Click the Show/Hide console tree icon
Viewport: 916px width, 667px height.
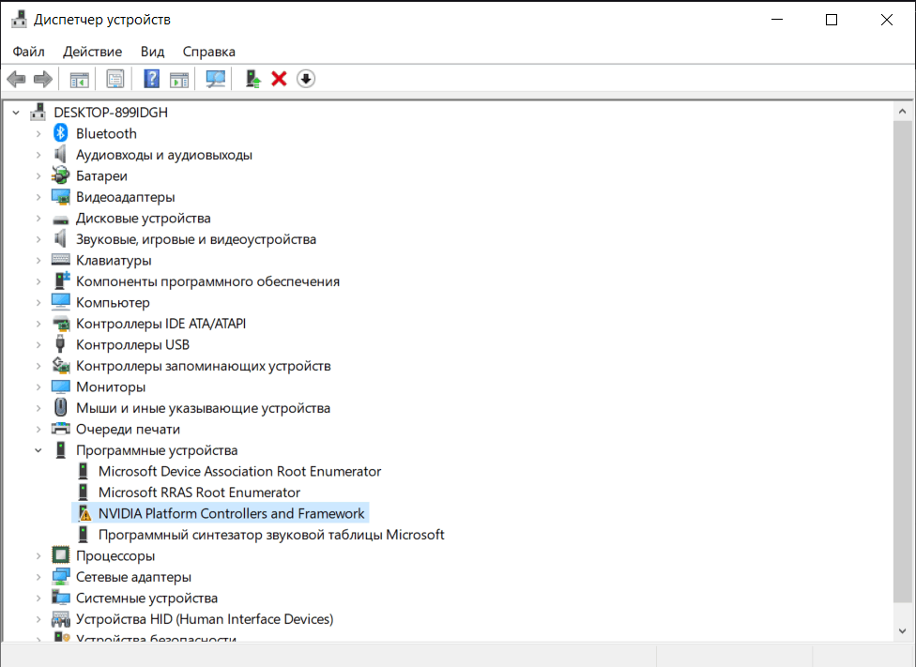(x=79, y=79)
